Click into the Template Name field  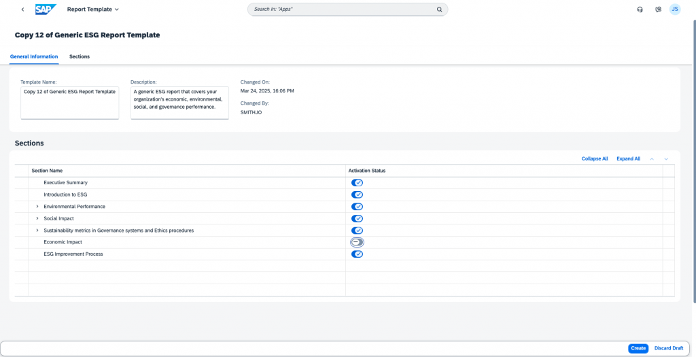pos(70,103)
